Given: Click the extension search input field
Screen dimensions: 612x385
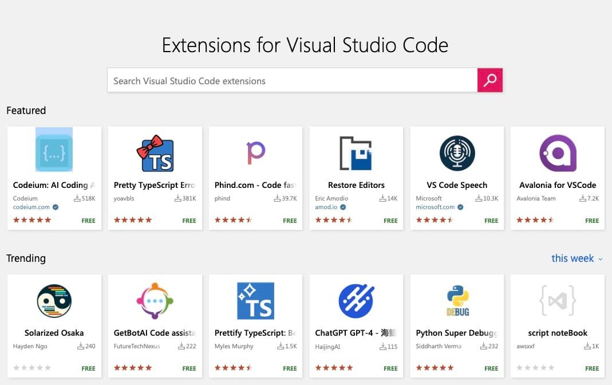Looking at the screenshot, I should click(x=292, y=80).
